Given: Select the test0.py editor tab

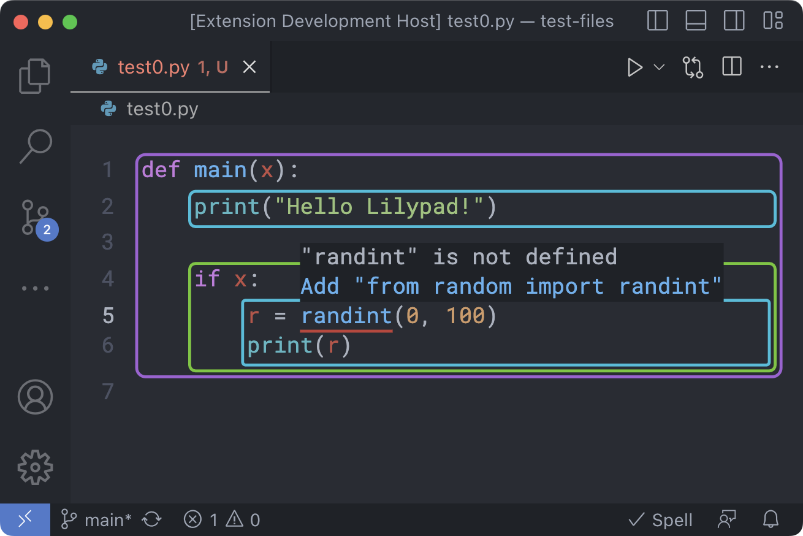Looking at the screenshot, I should [x=153, y=67].
